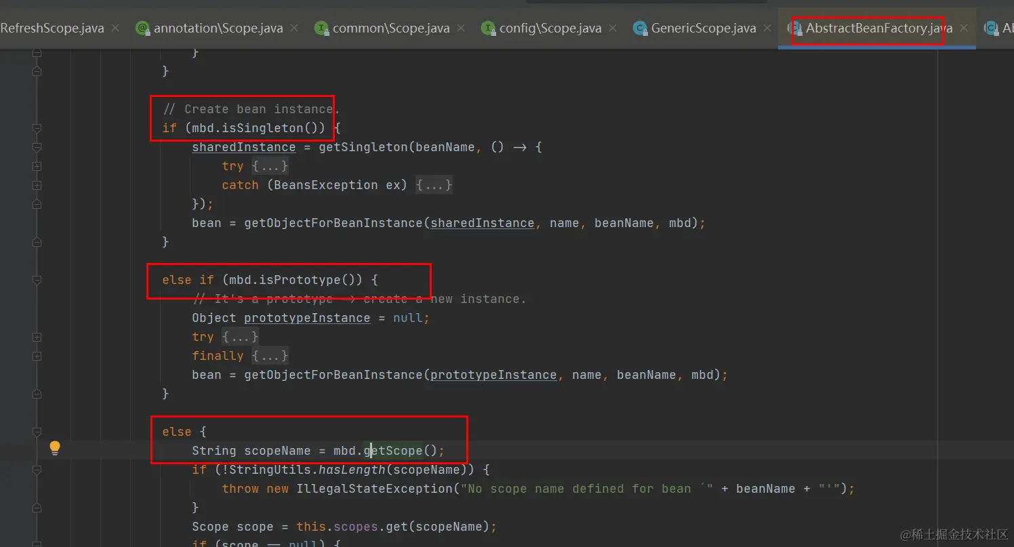Close the common\Scope.java tab
Viewport: 1014px width, 547px height.
(461, 28)
